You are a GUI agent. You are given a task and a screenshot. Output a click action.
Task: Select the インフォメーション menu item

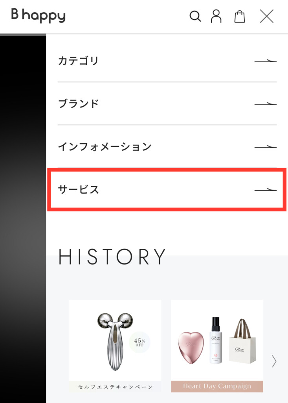(x=167, y=146)
